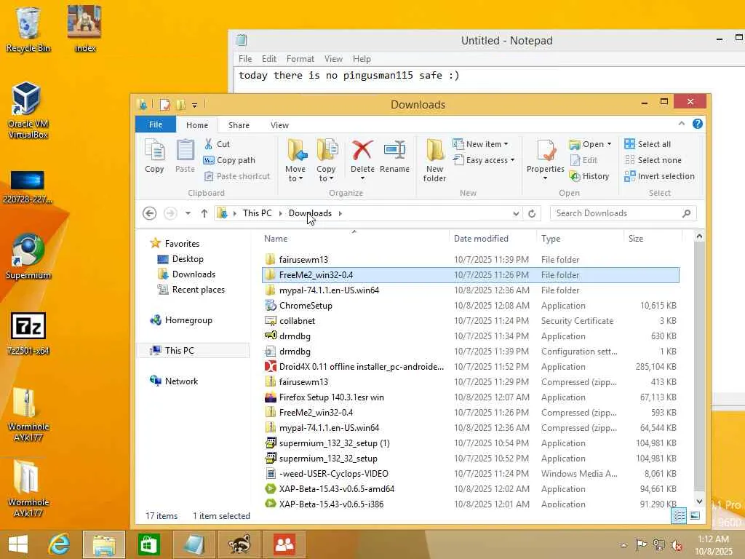
Task: Select Firefox Setup 140.3.1esr win file
Action: tap(471, 397)
